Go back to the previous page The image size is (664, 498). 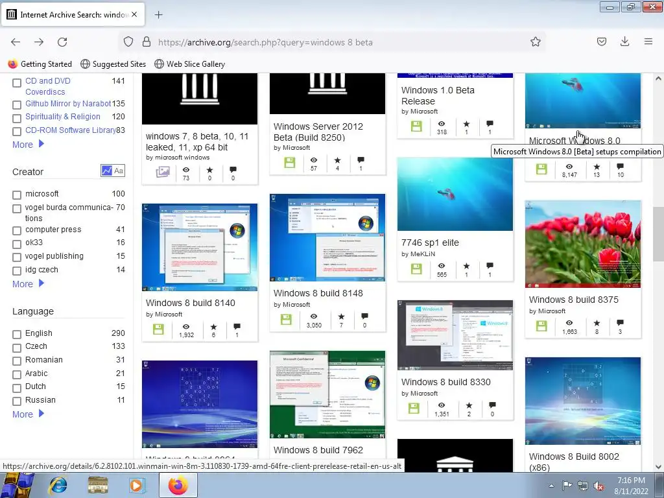pos(16,42)
